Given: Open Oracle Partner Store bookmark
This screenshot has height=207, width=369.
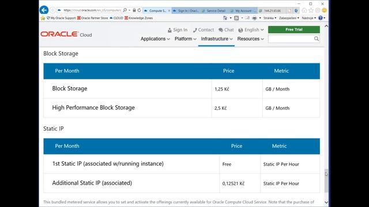Looking at the screenshot, I should tap(92, 18).
